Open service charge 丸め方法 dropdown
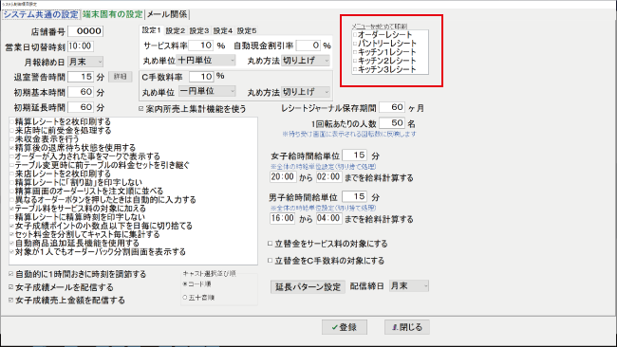This screenshot has height=347, width=617. (306, 61)
